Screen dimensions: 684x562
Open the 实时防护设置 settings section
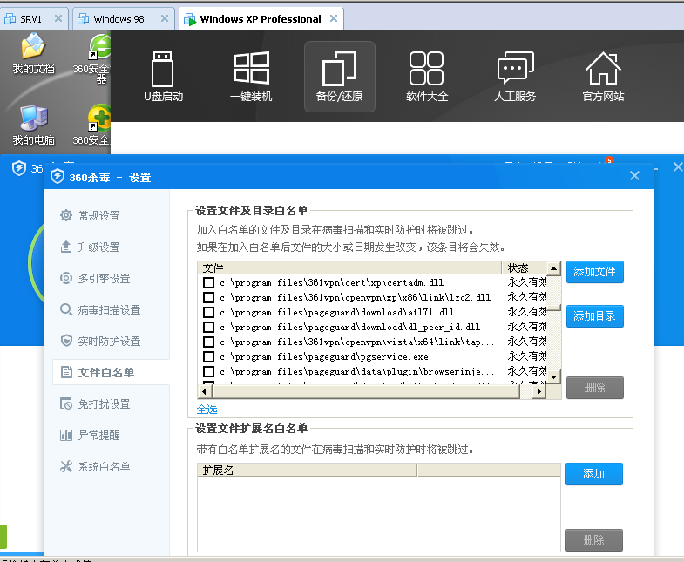point(109,341)
